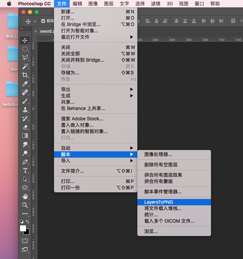The height and width of the screenshot is (259, 243).
Task: Expand the 导出 submenu
Action: coord(96,89)
